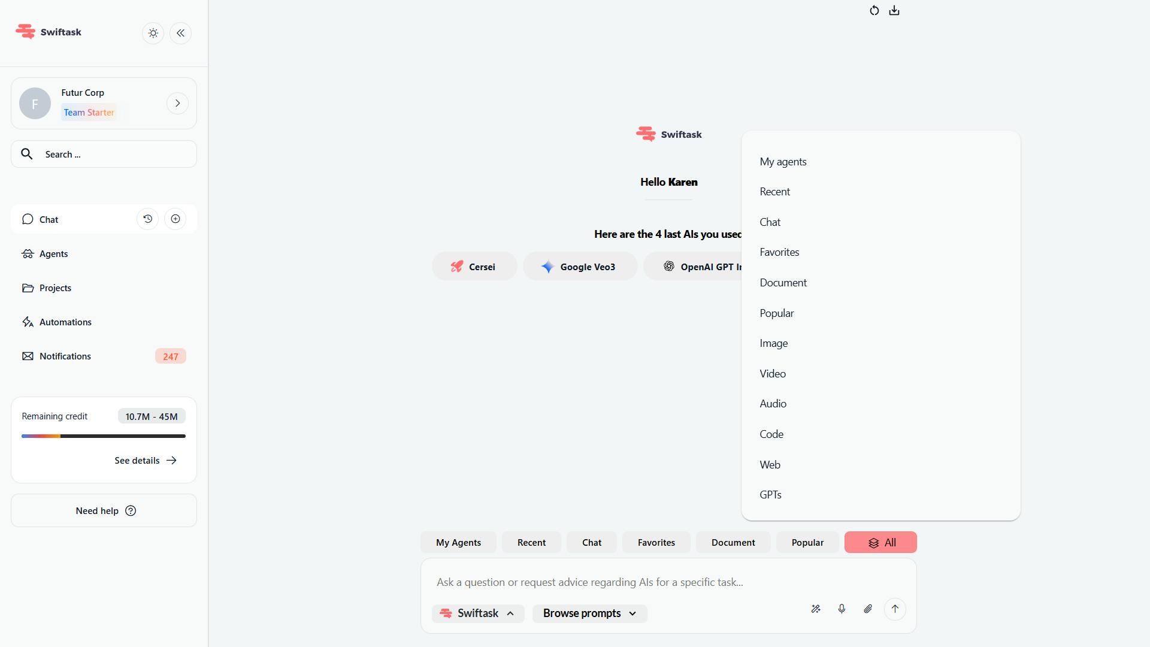Image resolution: width=1150 pixels, height=647 pixels.
Task: Switch to the Favorites filter tab
Action: coord(656,543)
